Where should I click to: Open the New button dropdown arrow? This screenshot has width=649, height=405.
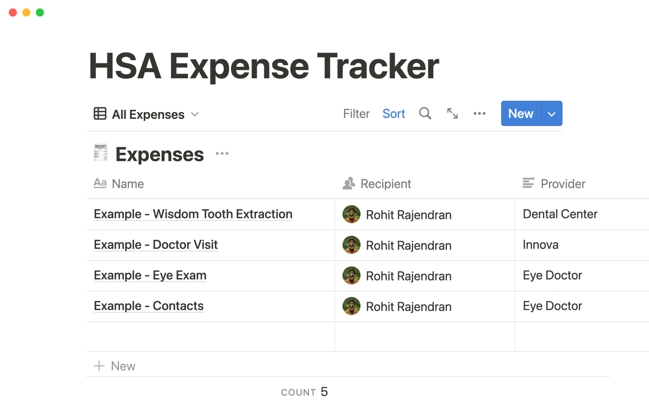tap(551, 113)
